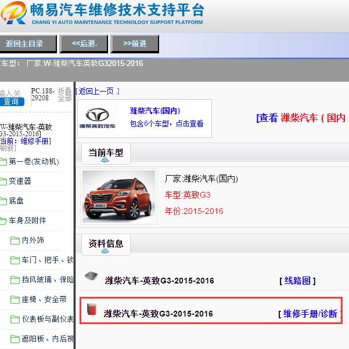This screenshot has width=349, height=349.
Task: Click the >>前进 button
Action: pyautogui.click(x=135, y=43)
